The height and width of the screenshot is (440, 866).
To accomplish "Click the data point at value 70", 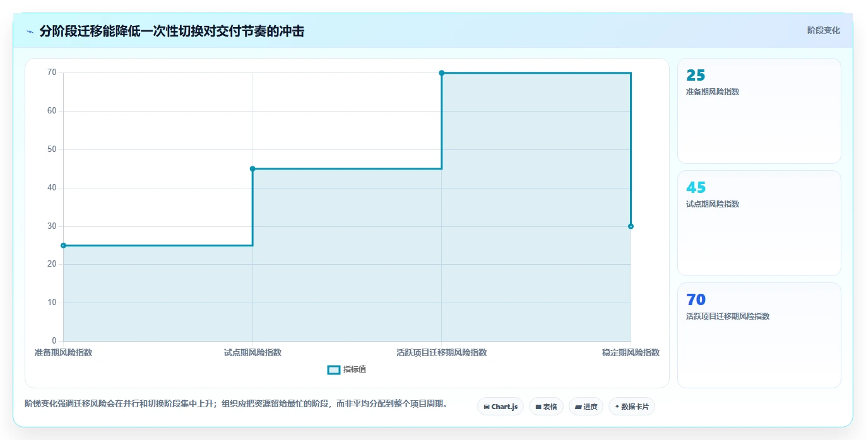I will pos(442,72).
